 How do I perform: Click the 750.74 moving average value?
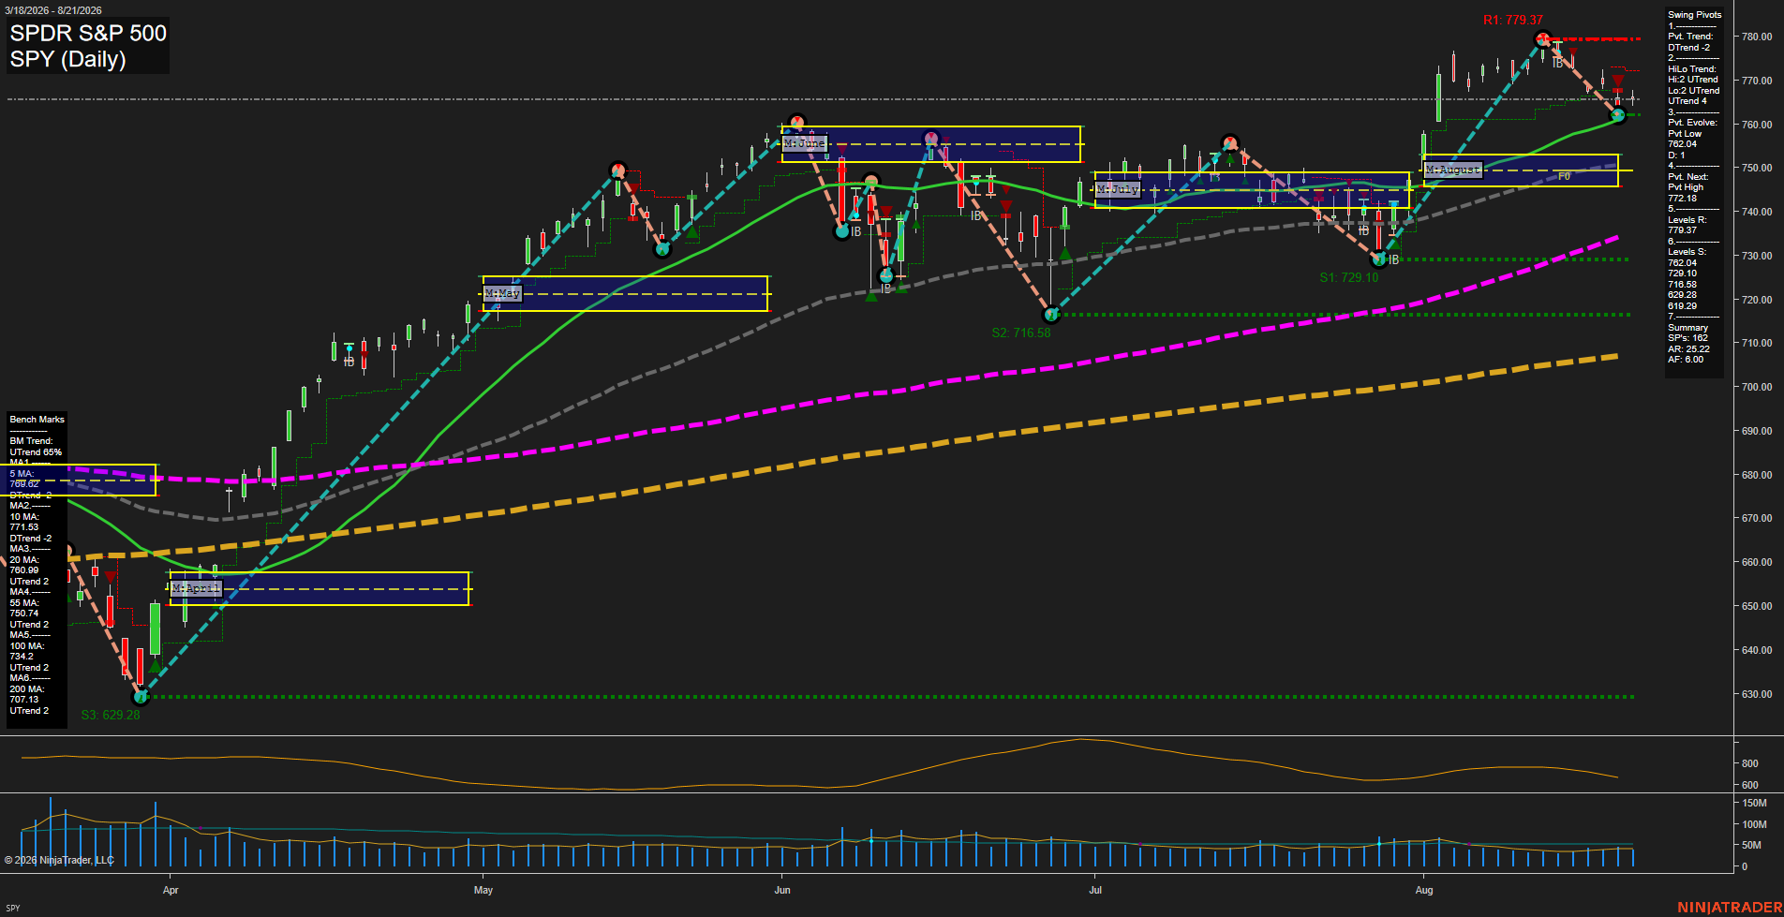click(x=23, y=614)
